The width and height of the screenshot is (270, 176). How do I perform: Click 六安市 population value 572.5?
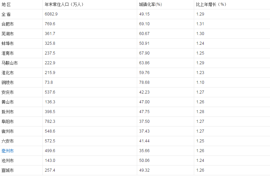click(50, 141)
